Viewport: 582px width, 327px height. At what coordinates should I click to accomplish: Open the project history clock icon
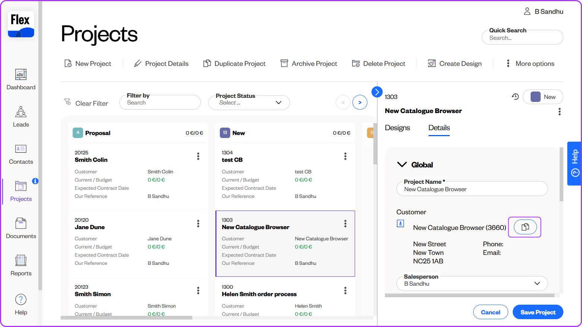(515, 97)
